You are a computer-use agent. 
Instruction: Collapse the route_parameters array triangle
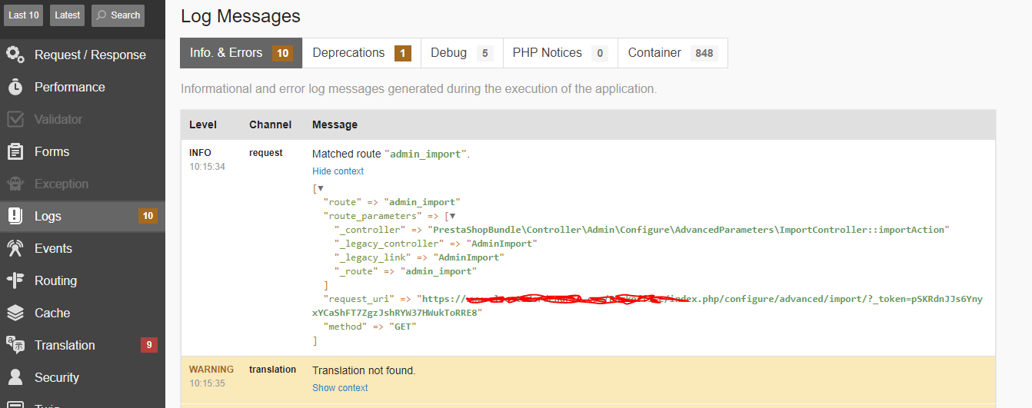pyautogui.click(x=453, y=216)
